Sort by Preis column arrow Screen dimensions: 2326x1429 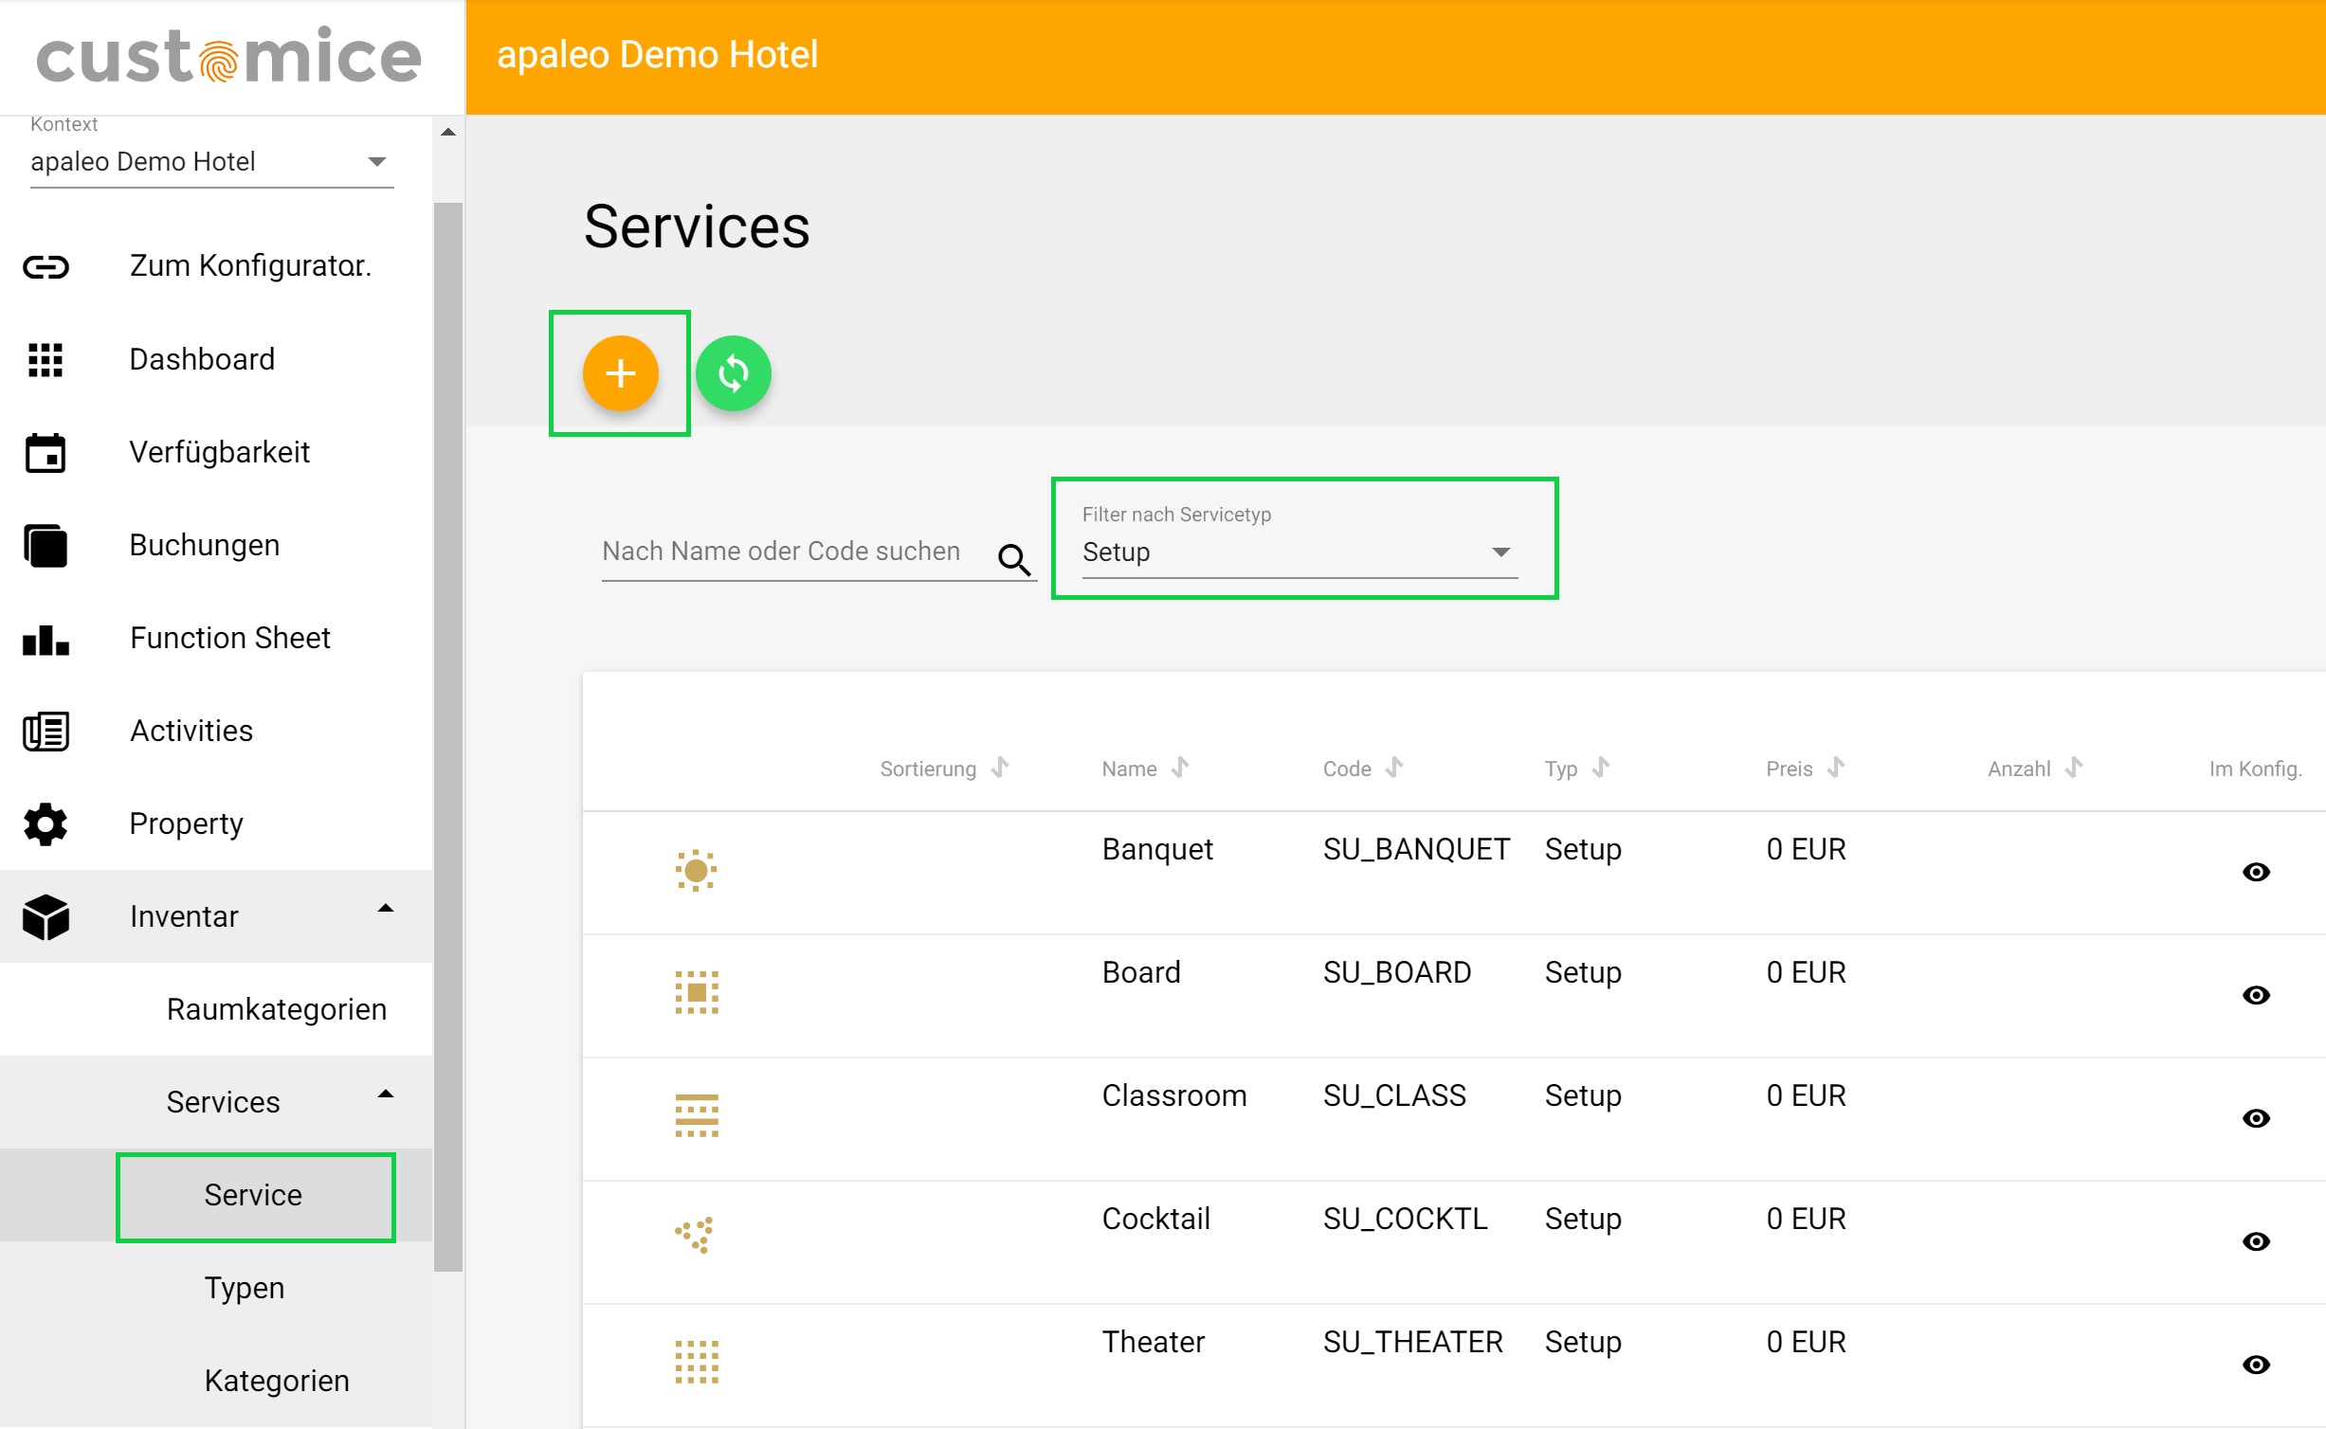[1836, 767]
